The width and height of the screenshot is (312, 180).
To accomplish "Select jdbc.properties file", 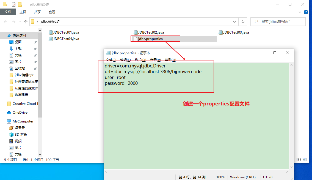I will point(148,39).
